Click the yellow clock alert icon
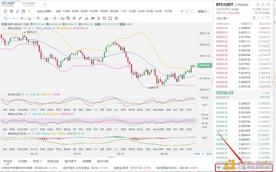 29,11
